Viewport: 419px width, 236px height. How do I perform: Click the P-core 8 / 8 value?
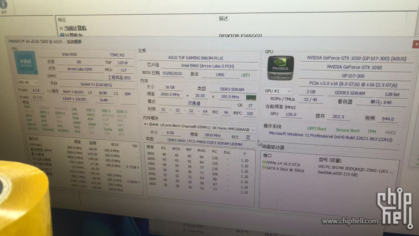[x=36, y=90]
